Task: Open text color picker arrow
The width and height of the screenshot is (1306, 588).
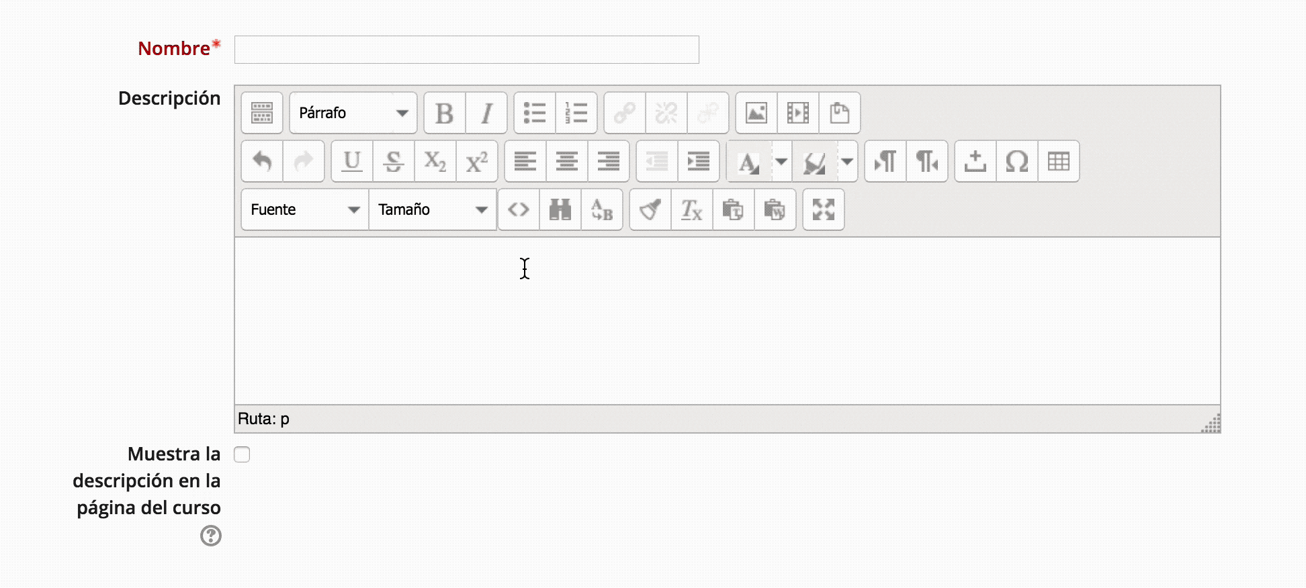Action: (781, 162)
